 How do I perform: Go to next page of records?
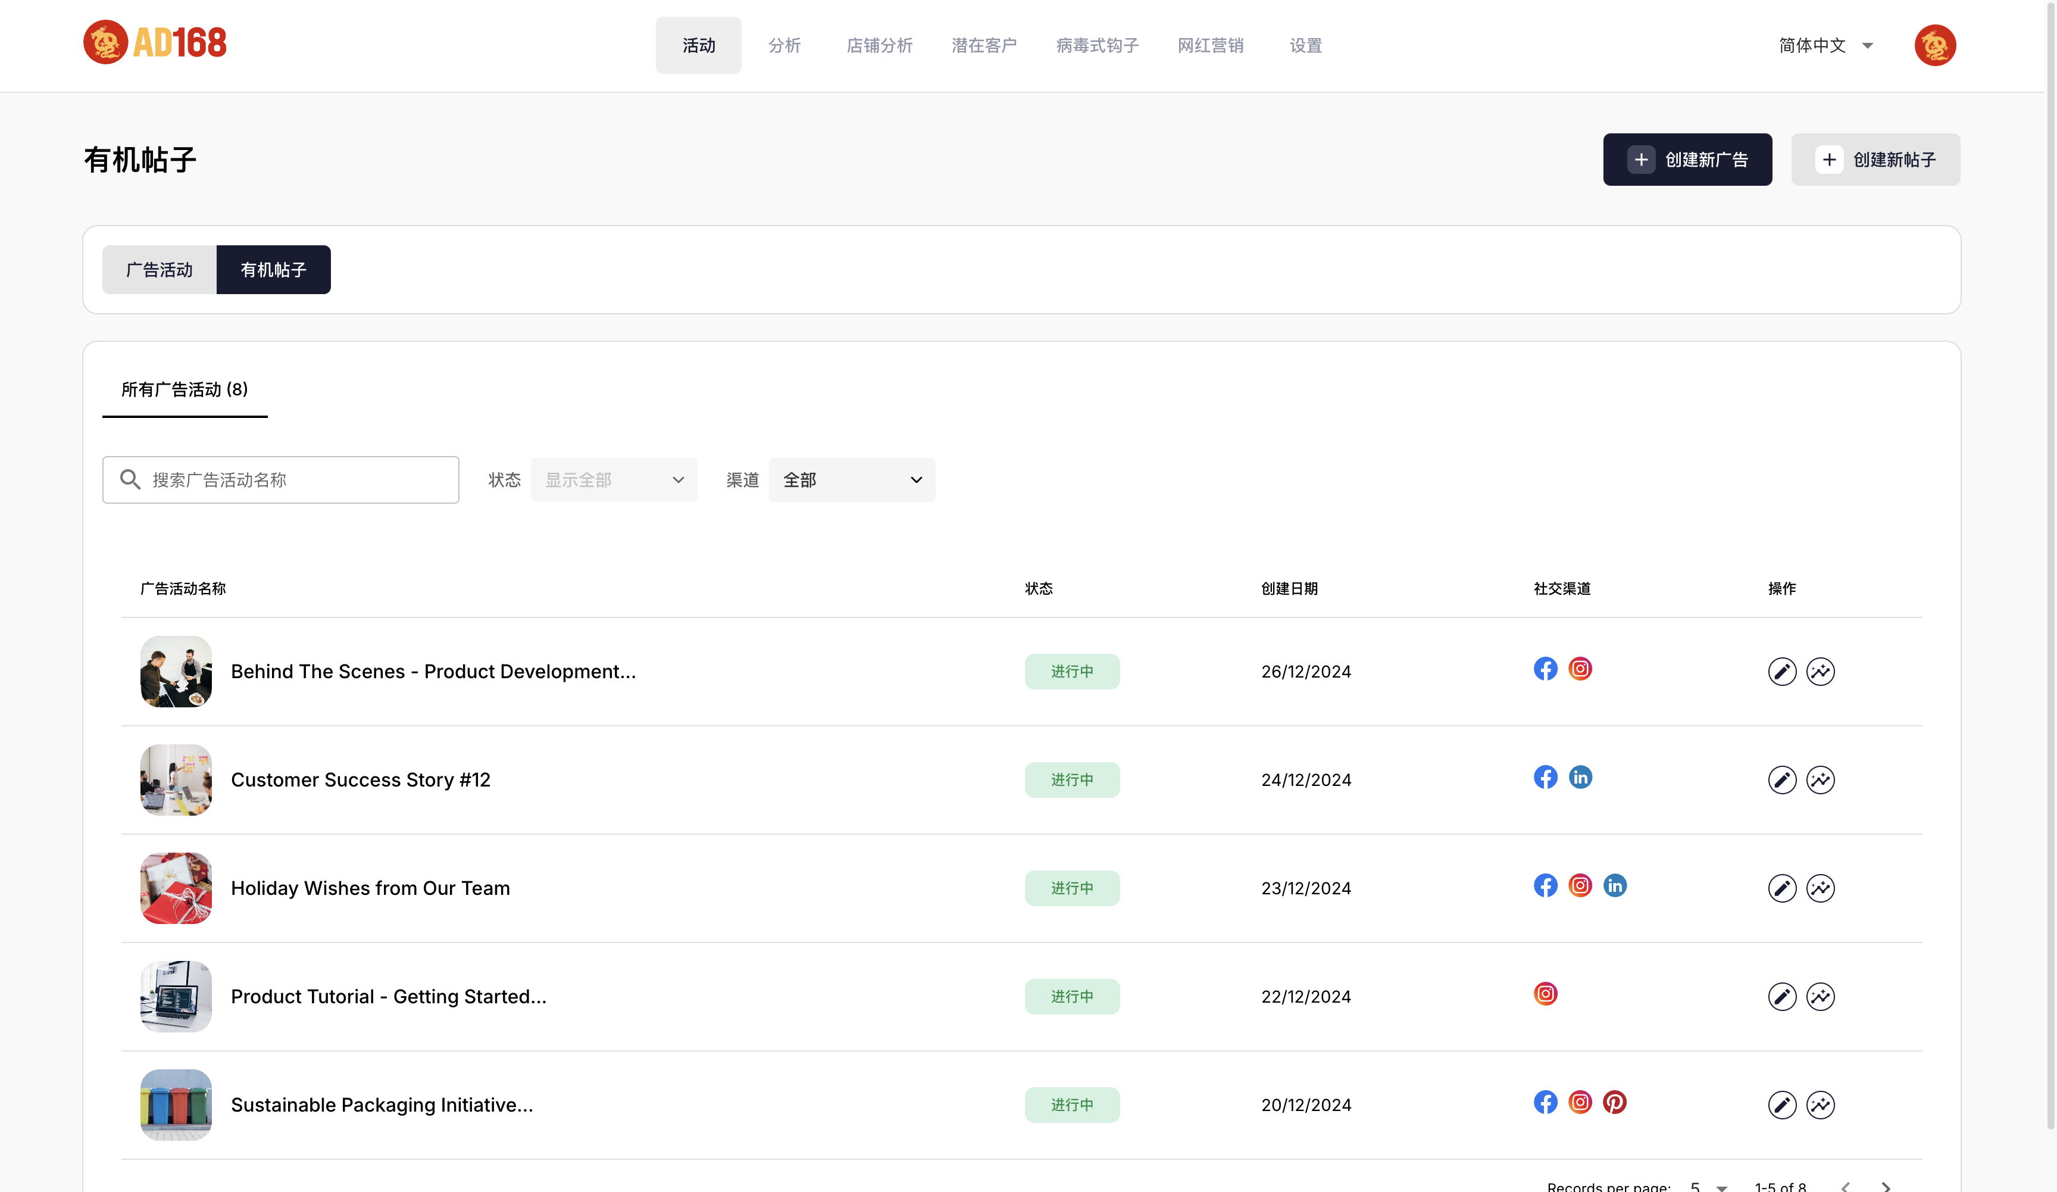(x=1886, y=1186)
